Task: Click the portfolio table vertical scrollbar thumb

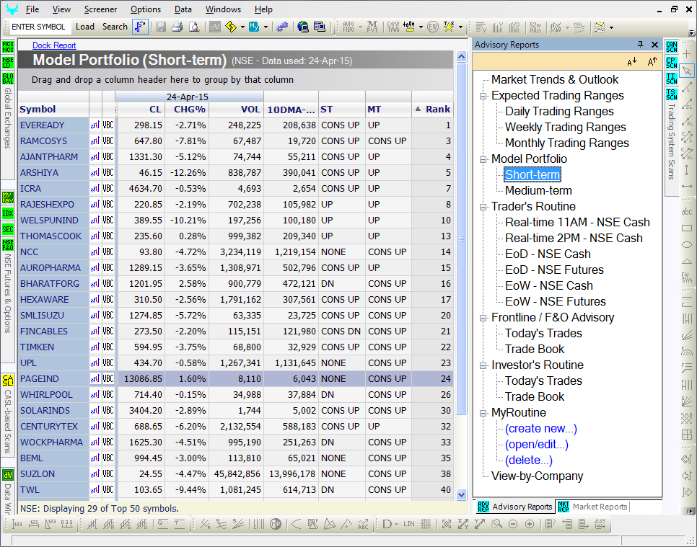Action: 461,239
